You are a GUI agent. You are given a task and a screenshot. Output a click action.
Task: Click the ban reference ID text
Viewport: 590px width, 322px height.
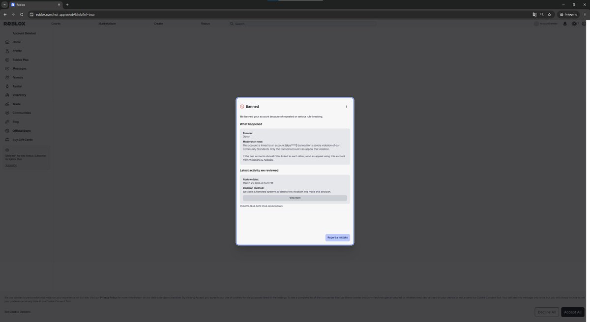pyautogui.click(x=261, y=206)
